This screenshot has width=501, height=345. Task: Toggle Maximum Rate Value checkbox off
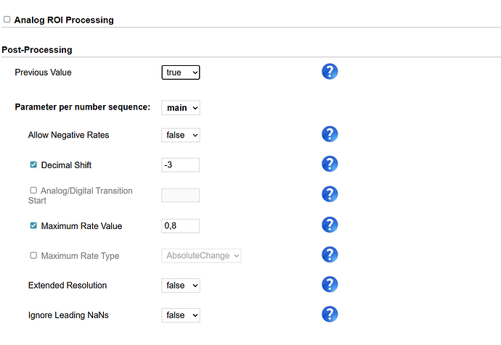[x=33, y=225]
